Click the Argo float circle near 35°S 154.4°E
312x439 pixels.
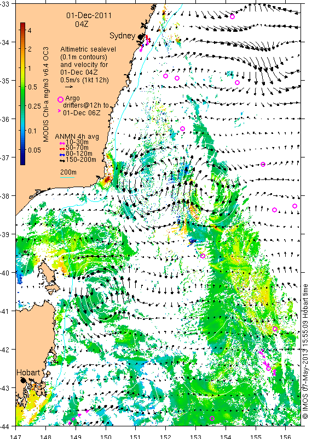coord(237,82)
